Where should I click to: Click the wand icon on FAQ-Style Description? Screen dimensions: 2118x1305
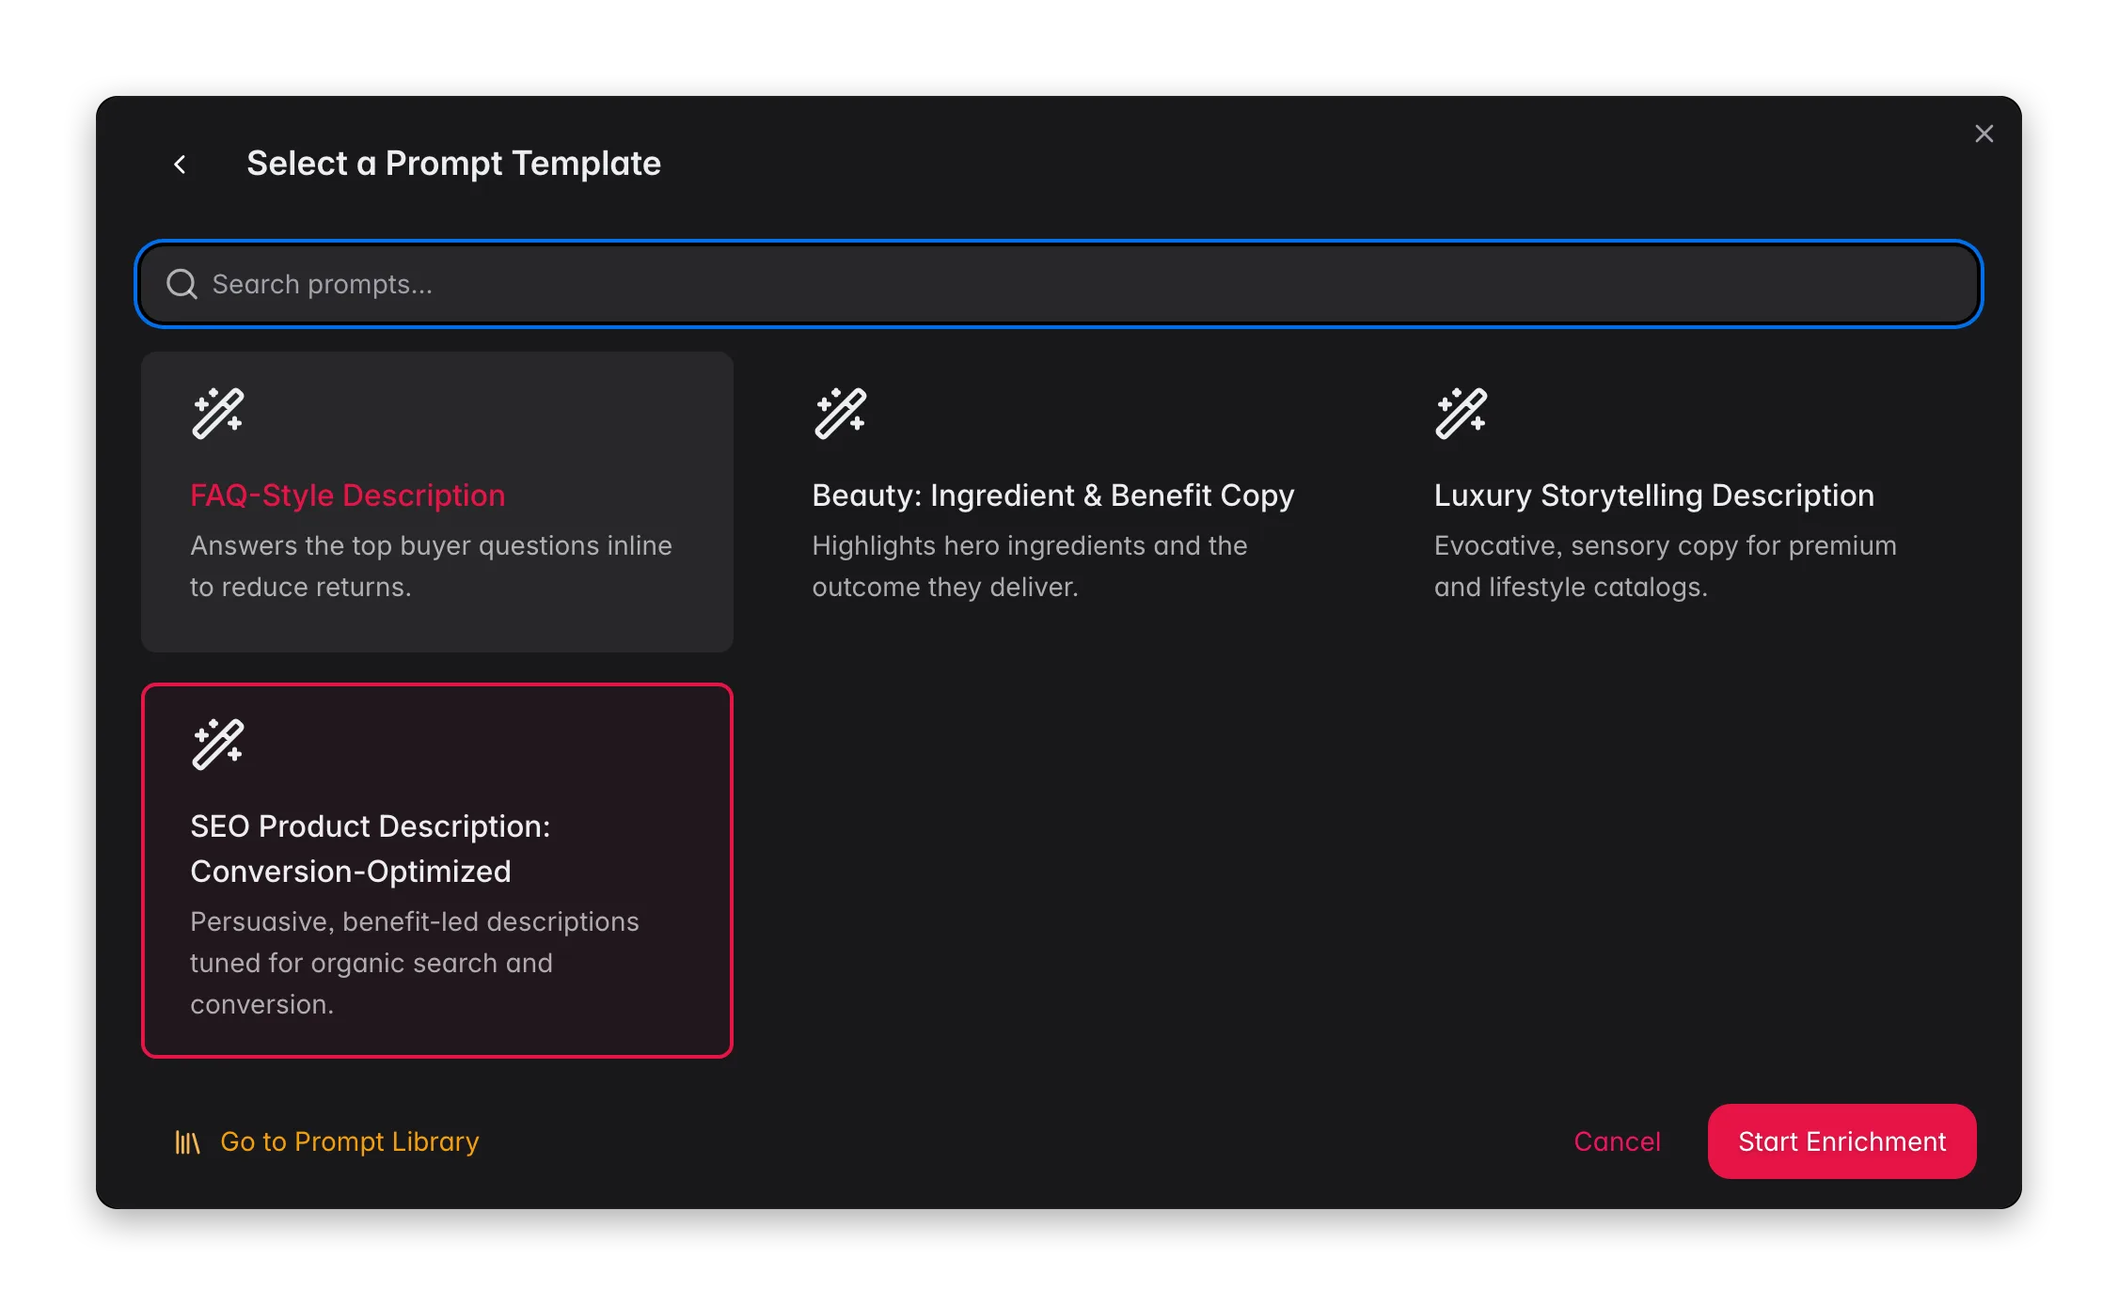(x=218, y=414)
